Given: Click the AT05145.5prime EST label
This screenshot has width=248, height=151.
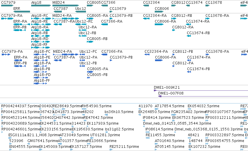Looking at the screenshot, I should [170, 147].
